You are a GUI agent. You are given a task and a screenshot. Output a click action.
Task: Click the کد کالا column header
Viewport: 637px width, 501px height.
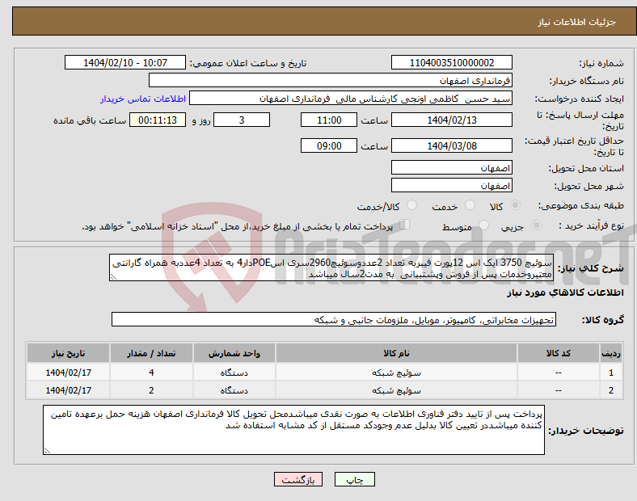(x=559, y=353)
